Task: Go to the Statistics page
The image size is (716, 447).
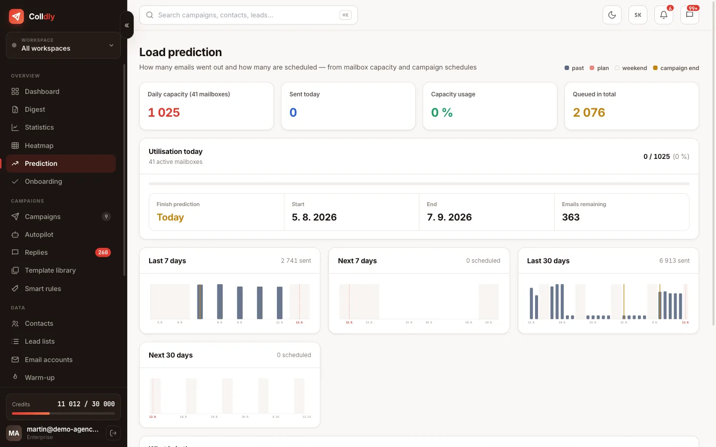Action: (61, 127)
